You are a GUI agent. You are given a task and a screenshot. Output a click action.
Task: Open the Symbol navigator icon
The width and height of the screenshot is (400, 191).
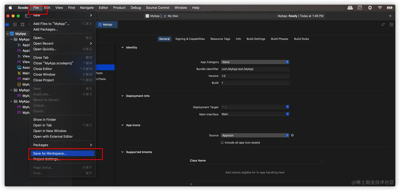[22, 25]
